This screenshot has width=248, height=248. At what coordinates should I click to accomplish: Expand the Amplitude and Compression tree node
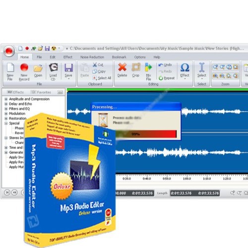(6, 99)
